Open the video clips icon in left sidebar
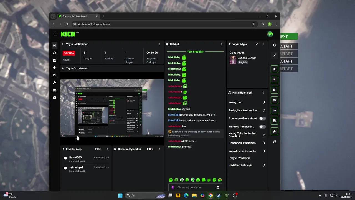The height and width of the screenshot is (200, 355). pyautogui.click(x=55, y=75)
